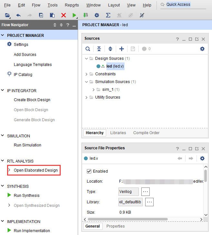The height and width of the screenshot is (235, 212).
Task: Click Run Implementation
Action: coord(32,231)
